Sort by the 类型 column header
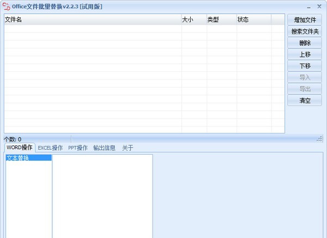 (222, 20)
